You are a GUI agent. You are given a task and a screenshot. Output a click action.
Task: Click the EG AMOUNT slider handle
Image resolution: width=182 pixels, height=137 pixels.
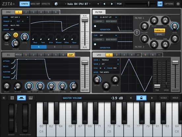(x=85, y=62)
